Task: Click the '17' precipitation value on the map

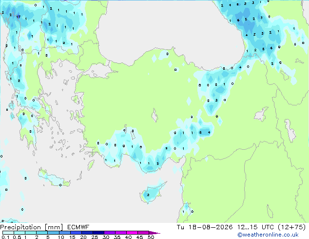Action: pos(19,17)
